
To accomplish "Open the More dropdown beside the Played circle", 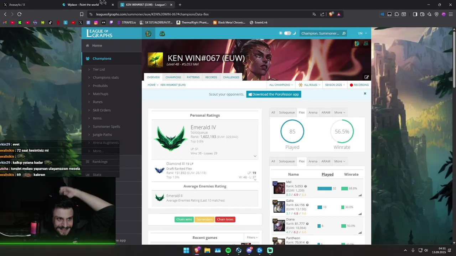I will (340, 112).
